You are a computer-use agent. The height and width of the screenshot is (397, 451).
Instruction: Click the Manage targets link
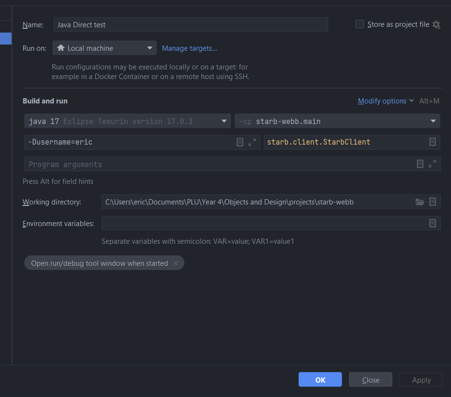click(189, 48)
